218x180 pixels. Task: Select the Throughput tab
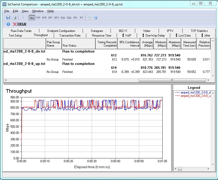point(41,35)
